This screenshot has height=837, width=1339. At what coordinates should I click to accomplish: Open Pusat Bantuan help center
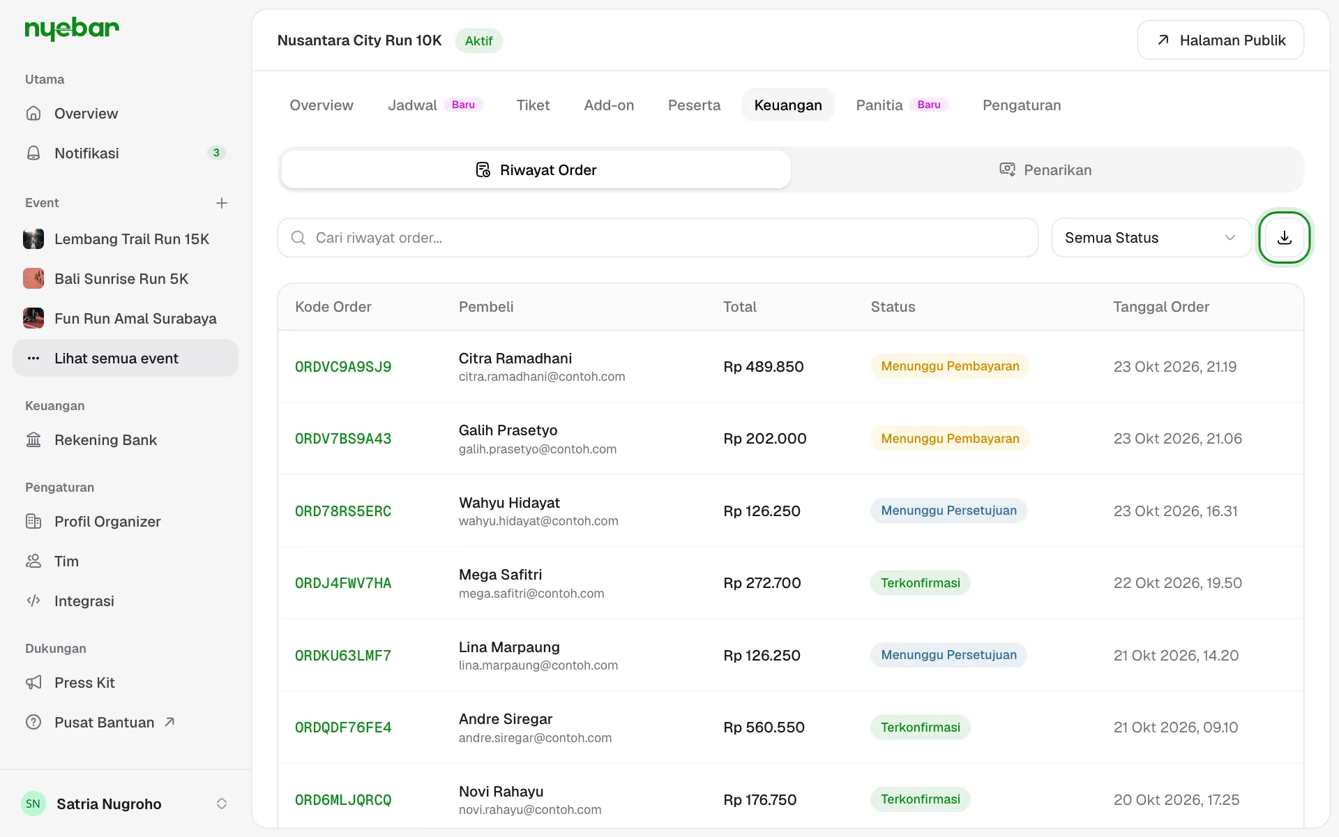click(x=126, y=723)
